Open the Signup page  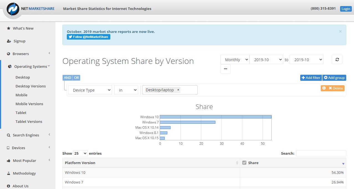click(19, 41)
